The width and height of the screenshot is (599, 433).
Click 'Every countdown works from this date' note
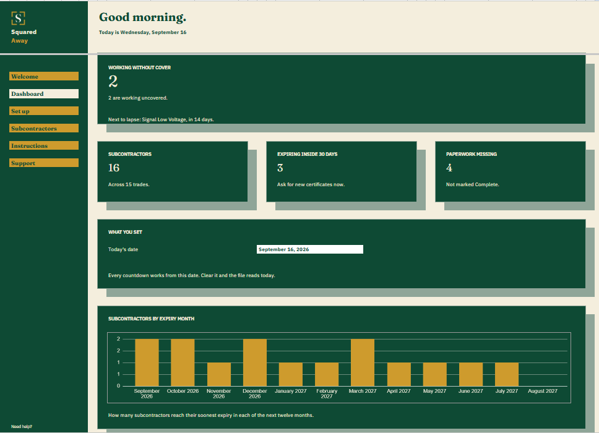pyautogui.click(x=191, y=275)
